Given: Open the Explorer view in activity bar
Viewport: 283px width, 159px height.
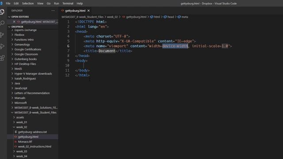Looking at the screenshot, I should point(2,12).
